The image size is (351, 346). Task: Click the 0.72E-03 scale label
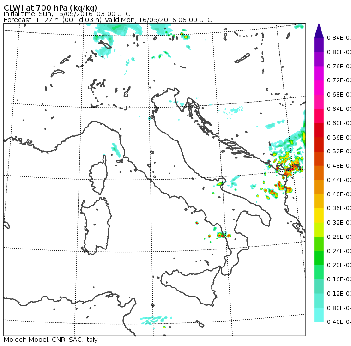pos(339,80)
